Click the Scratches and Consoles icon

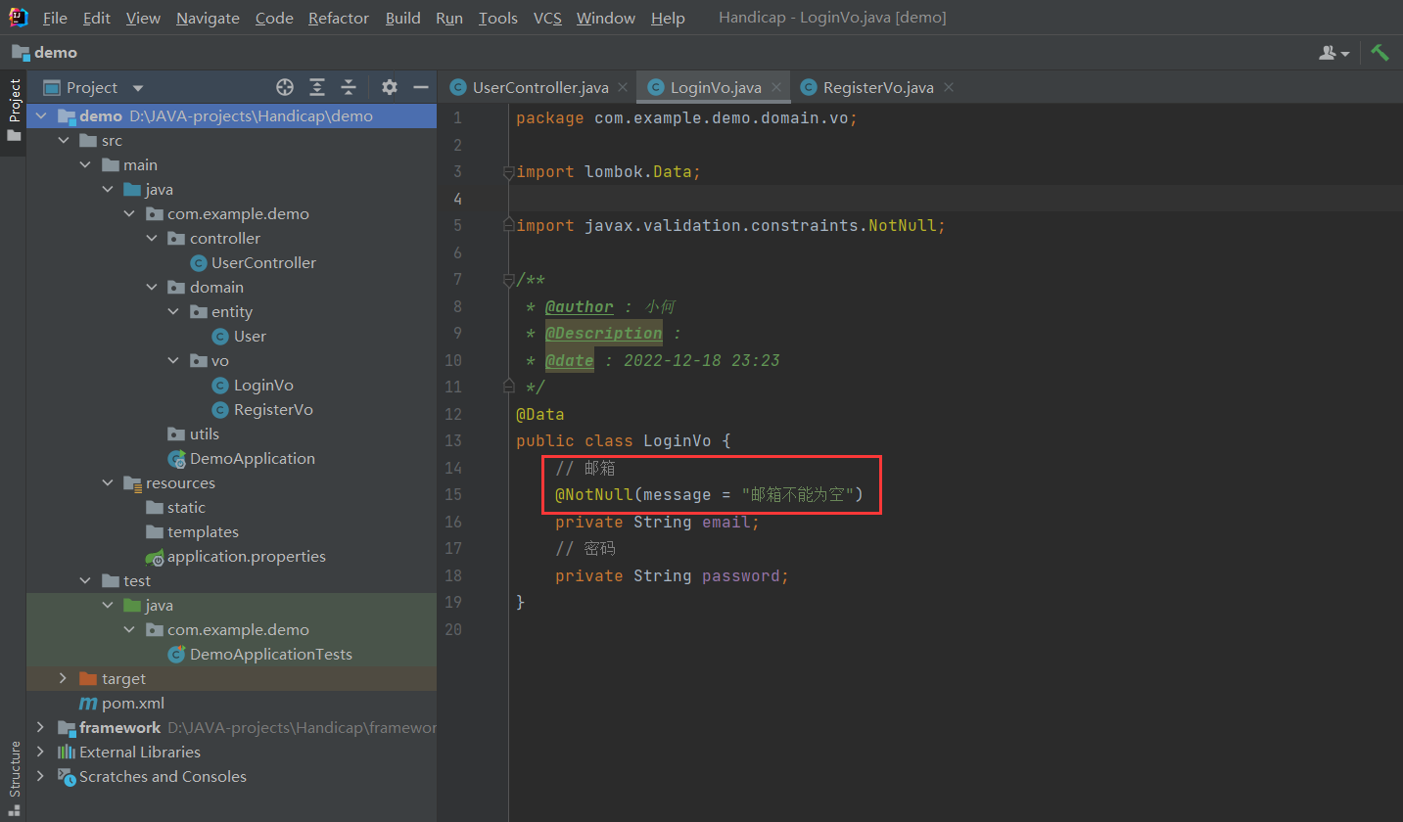coord(67,777)
